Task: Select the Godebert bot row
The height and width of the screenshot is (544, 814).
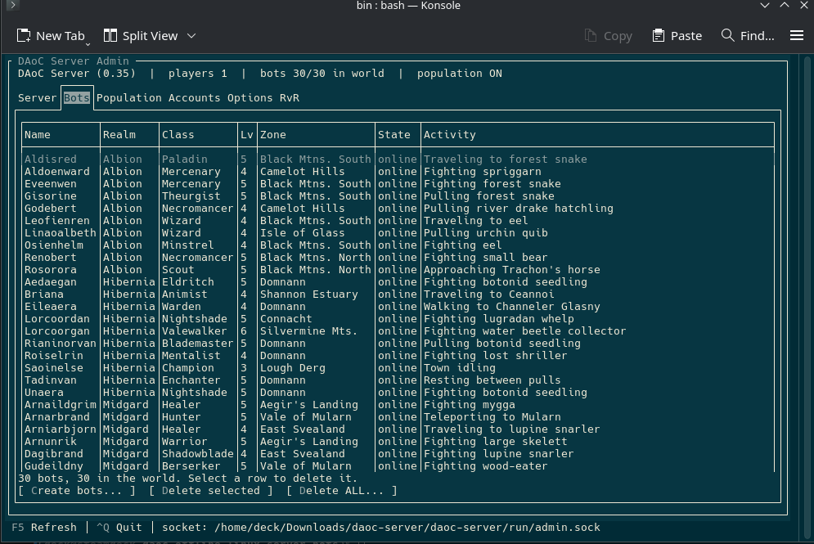Action: pyautogui.click(x=398, y=208)
